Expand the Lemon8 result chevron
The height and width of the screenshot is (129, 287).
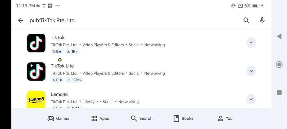click(251, 99)
